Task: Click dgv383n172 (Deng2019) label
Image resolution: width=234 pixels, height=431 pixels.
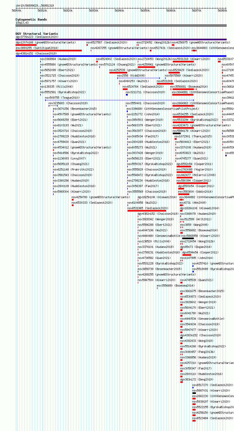Action: pyautogui.click(x=196, y=379)
